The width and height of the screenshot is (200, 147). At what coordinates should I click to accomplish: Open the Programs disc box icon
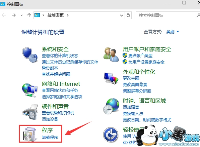pos(29,134)
